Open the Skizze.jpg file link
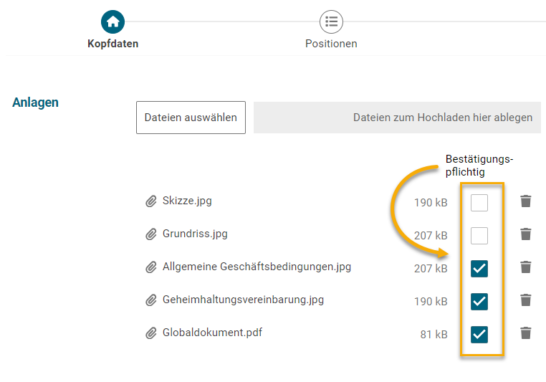Viewport: 546px width, 382px height. [x=187, y=201]
